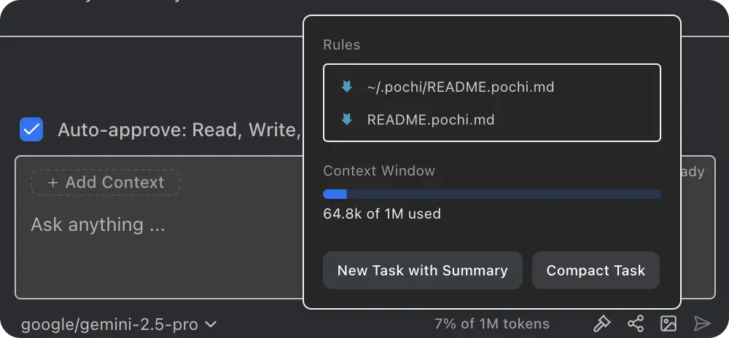Open the ~/.pochi/README.pochi.md rule file
This screenshot has width=729, height=338.
pos(461,87)
